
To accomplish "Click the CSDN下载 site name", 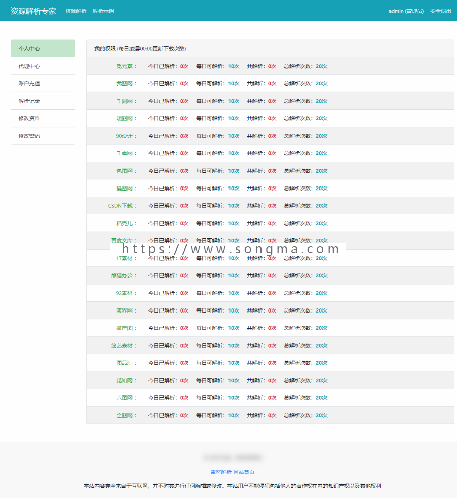I will coord(122,206).
